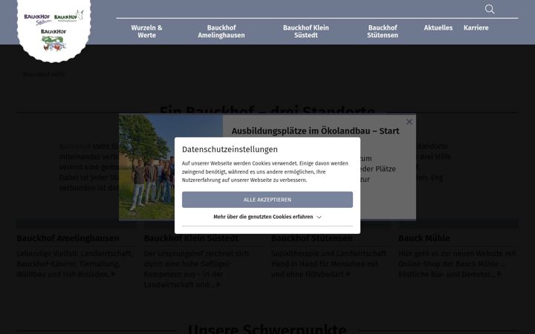Image resolution: width=535 pixels, height=334 pixels.
Task: Open the search magnifier icon
Action: pyautogui.click(x=490, y=9)
